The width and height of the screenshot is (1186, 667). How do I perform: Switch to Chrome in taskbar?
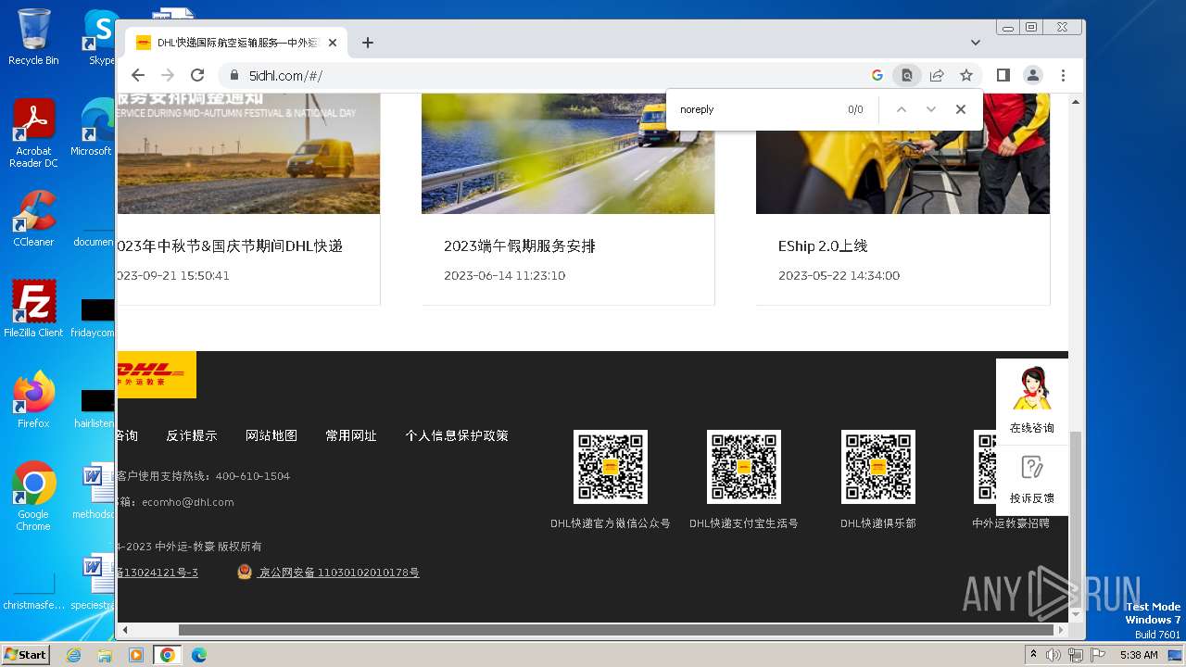pos(168,655)
